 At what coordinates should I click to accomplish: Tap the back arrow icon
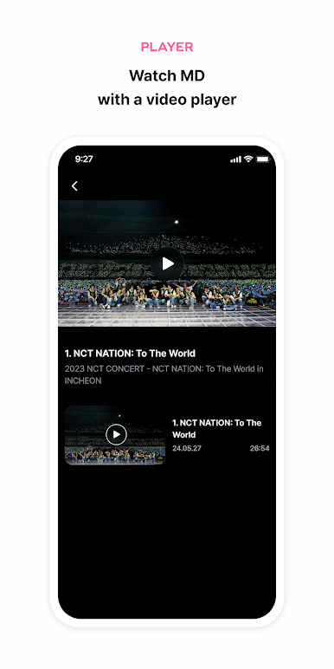pos(74,186)
